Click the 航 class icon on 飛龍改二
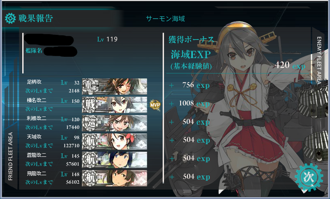Viewport: 330px width, 199px height. click(90, 178)
